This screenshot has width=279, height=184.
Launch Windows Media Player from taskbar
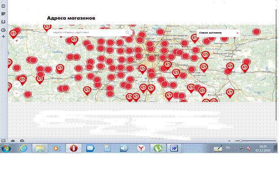pos(56,148)
